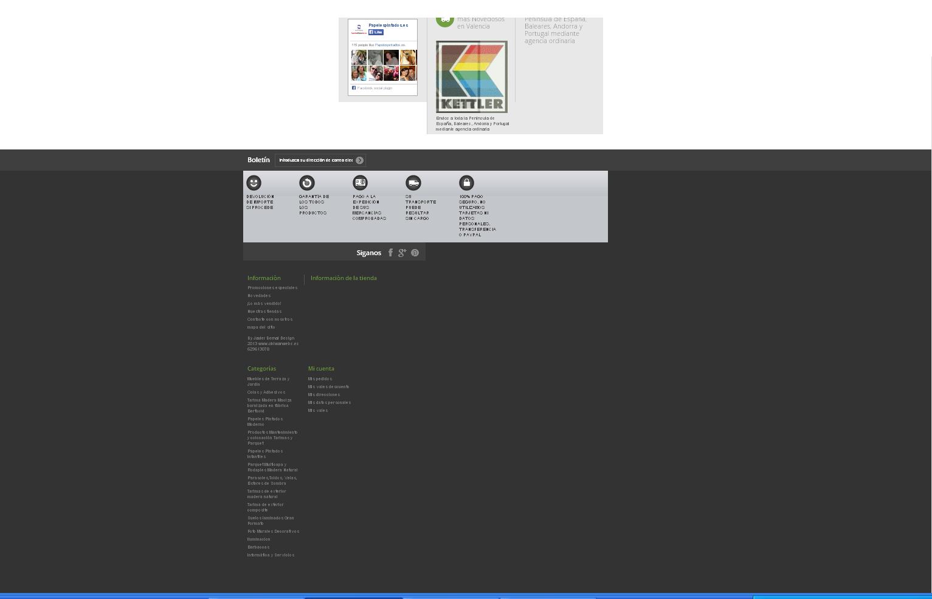
Task: Open Parquet Multicapa y Rodapies category
Action: tap(272, 467)
